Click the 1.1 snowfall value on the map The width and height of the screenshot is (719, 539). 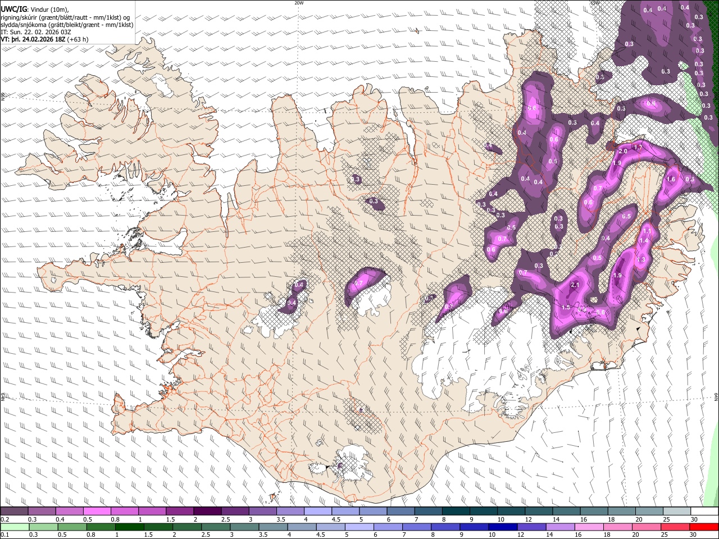[x=647, y=231]
